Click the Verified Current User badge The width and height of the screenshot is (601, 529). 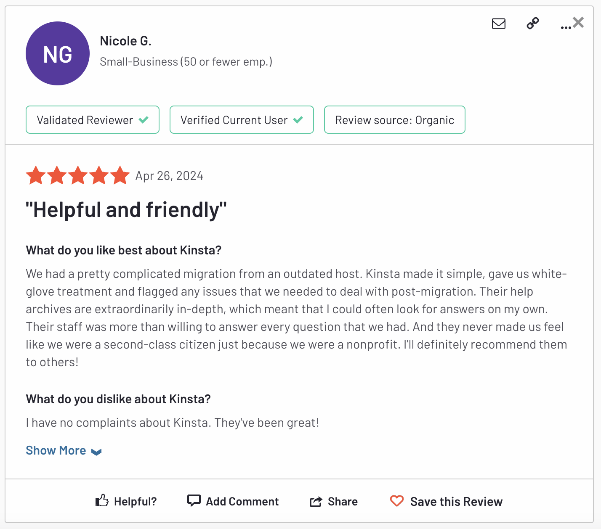click(242, 120)
